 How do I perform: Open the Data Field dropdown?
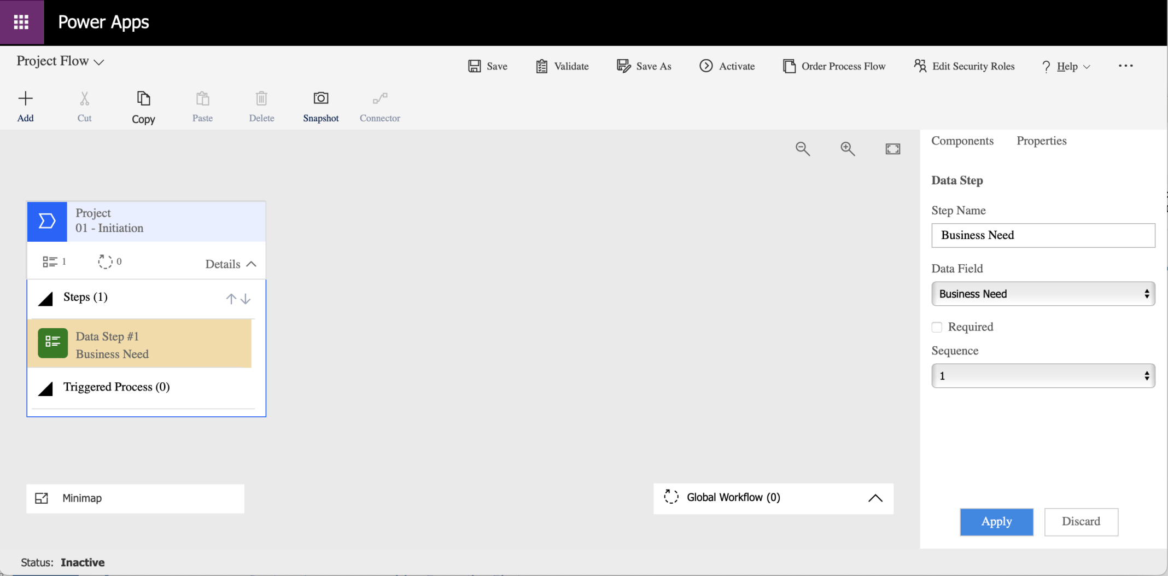(x=1043, y=294)
